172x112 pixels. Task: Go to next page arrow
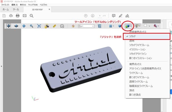coord(93,16)
